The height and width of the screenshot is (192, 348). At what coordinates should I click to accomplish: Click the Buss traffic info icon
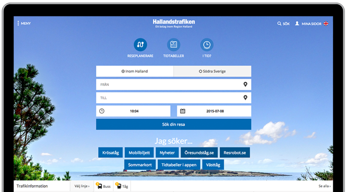tap(99, 185)
